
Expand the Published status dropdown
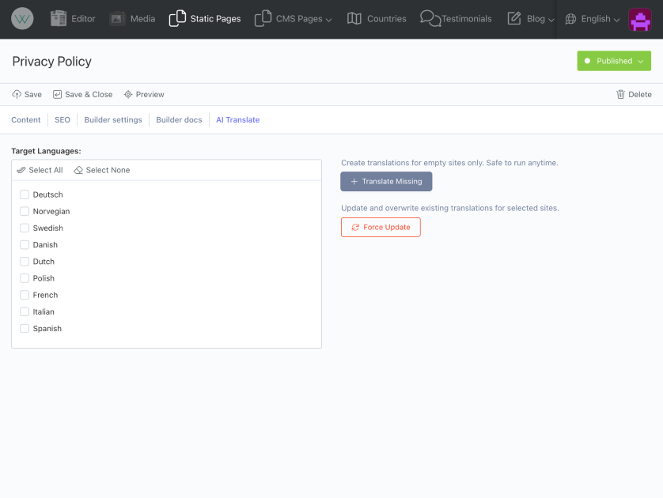click(x=614, y=61)
